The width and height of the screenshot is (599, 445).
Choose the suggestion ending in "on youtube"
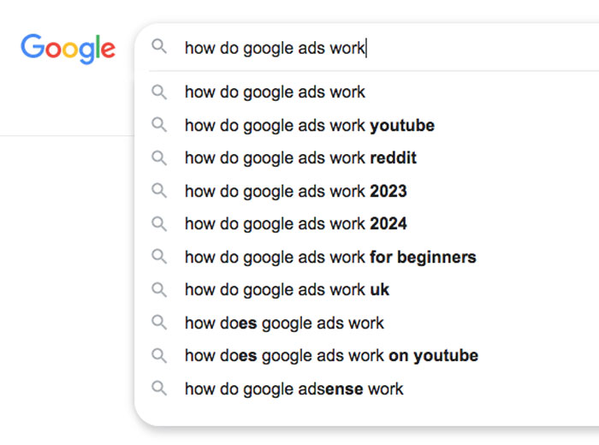[331, 356]
